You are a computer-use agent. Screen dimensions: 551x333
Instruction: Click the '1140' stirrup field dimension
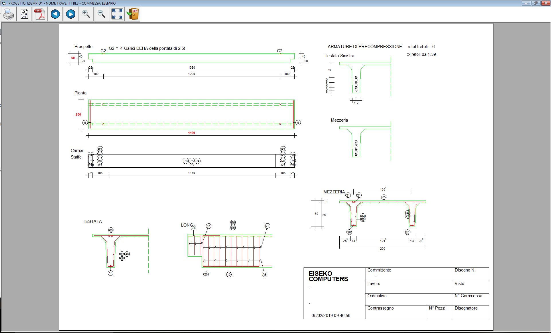192,173
